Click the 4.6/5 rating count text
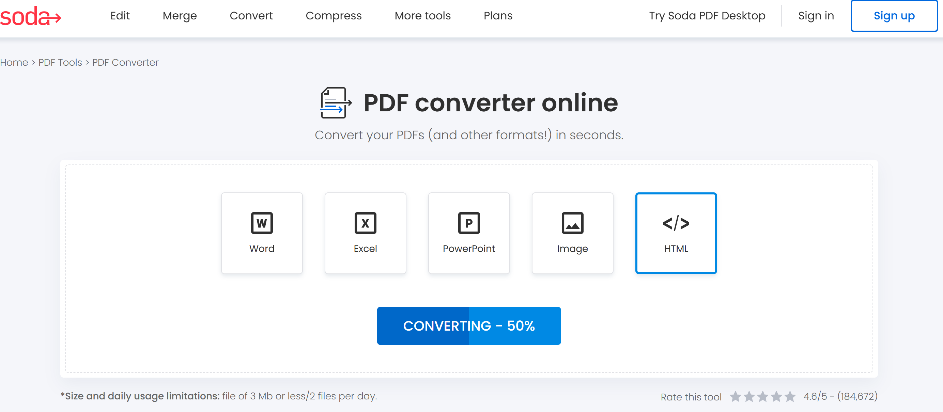943x412 pixels. point(840,396)
